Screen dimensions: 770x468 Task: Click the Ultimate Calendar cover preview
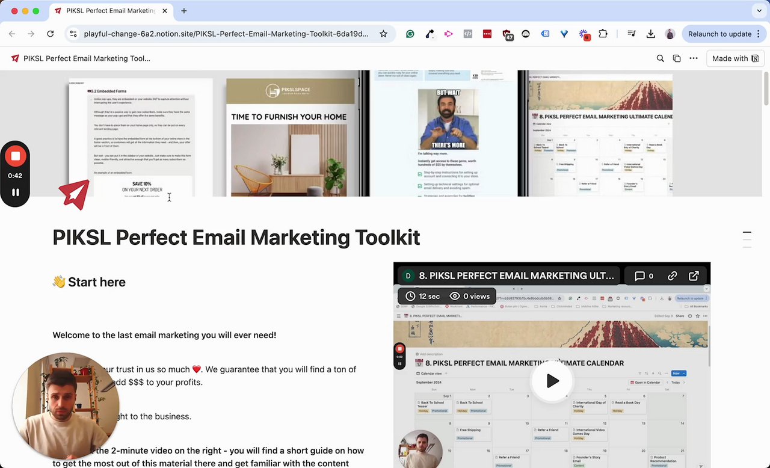tap(600, 134)
